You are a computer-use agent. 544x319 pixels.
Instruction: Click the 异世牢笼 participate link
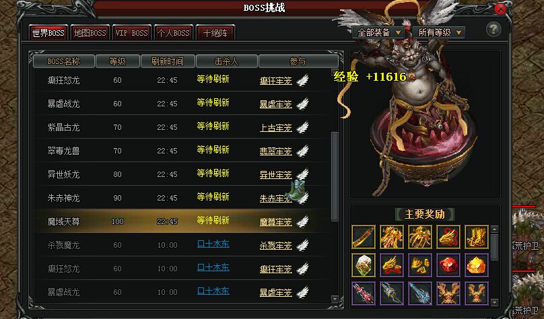pyautogui.click(x=275, y=175)
